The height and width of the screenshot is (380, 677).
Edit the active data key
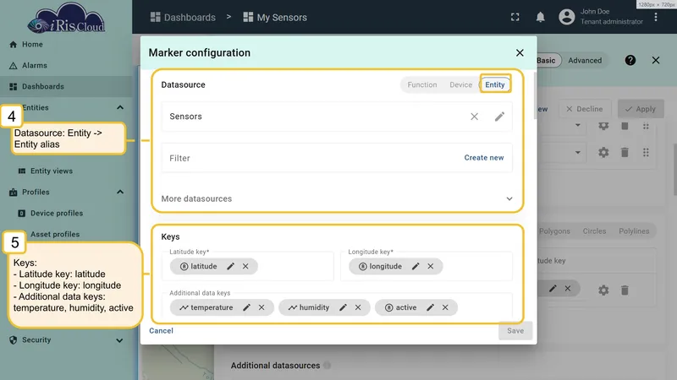point(430,307)
